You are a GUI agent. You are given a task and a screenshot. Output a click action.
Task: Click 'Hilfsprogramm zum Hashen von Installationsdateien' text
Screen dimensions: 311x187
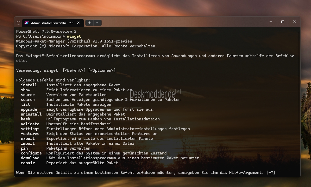(x=103, y=119)
